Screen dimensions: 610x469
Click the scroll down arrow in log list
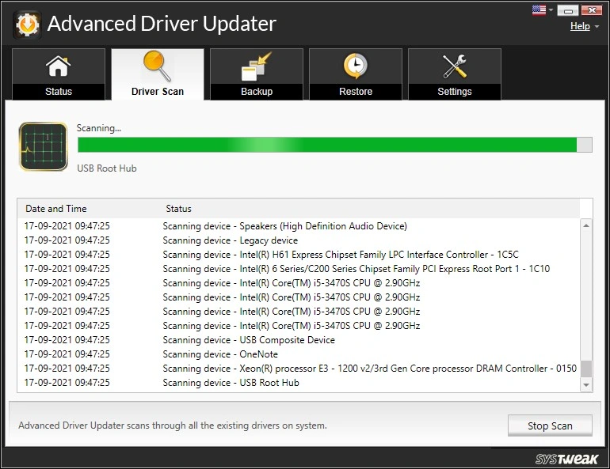coord(586,385)
